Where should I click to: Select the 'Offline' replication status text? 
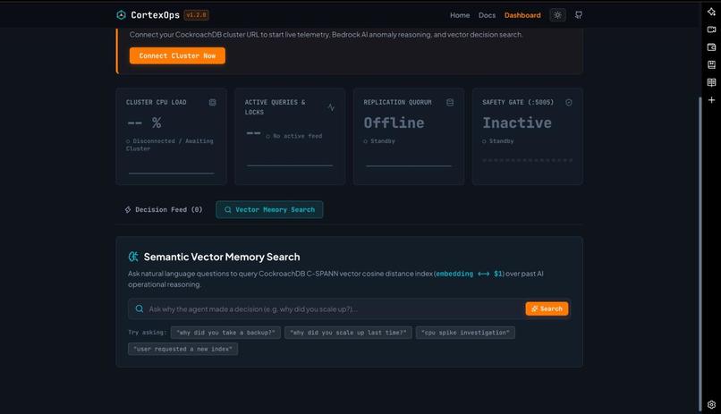pos(394,123)
